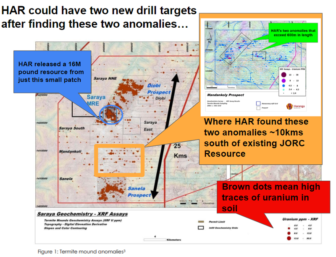Click the 2.4-4.5 PPM cyan dot swatch
The image size is (336, 257).
point(283,90)
